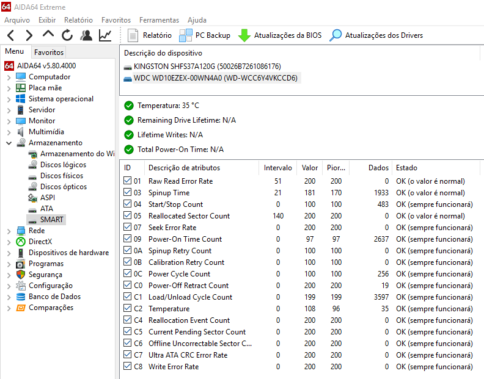Expand the Placa mãe tree node
This screenshot has width=484, height=379.
9,88
